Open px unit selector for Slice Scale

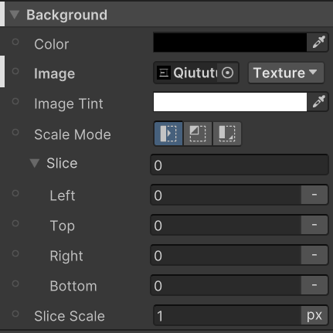(314, 315)
